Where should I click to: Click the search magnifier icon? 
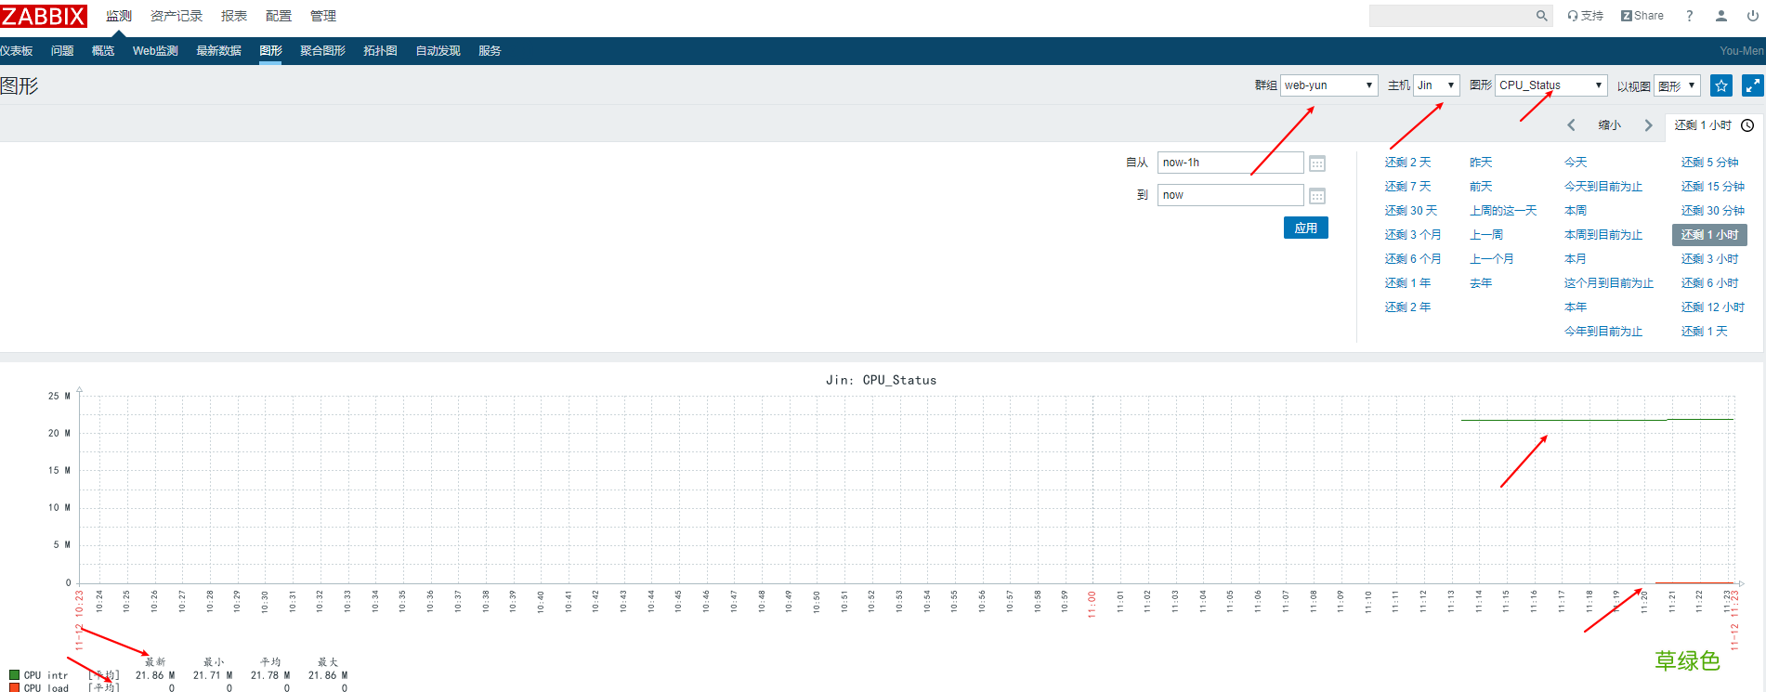tap(1541, 16)
